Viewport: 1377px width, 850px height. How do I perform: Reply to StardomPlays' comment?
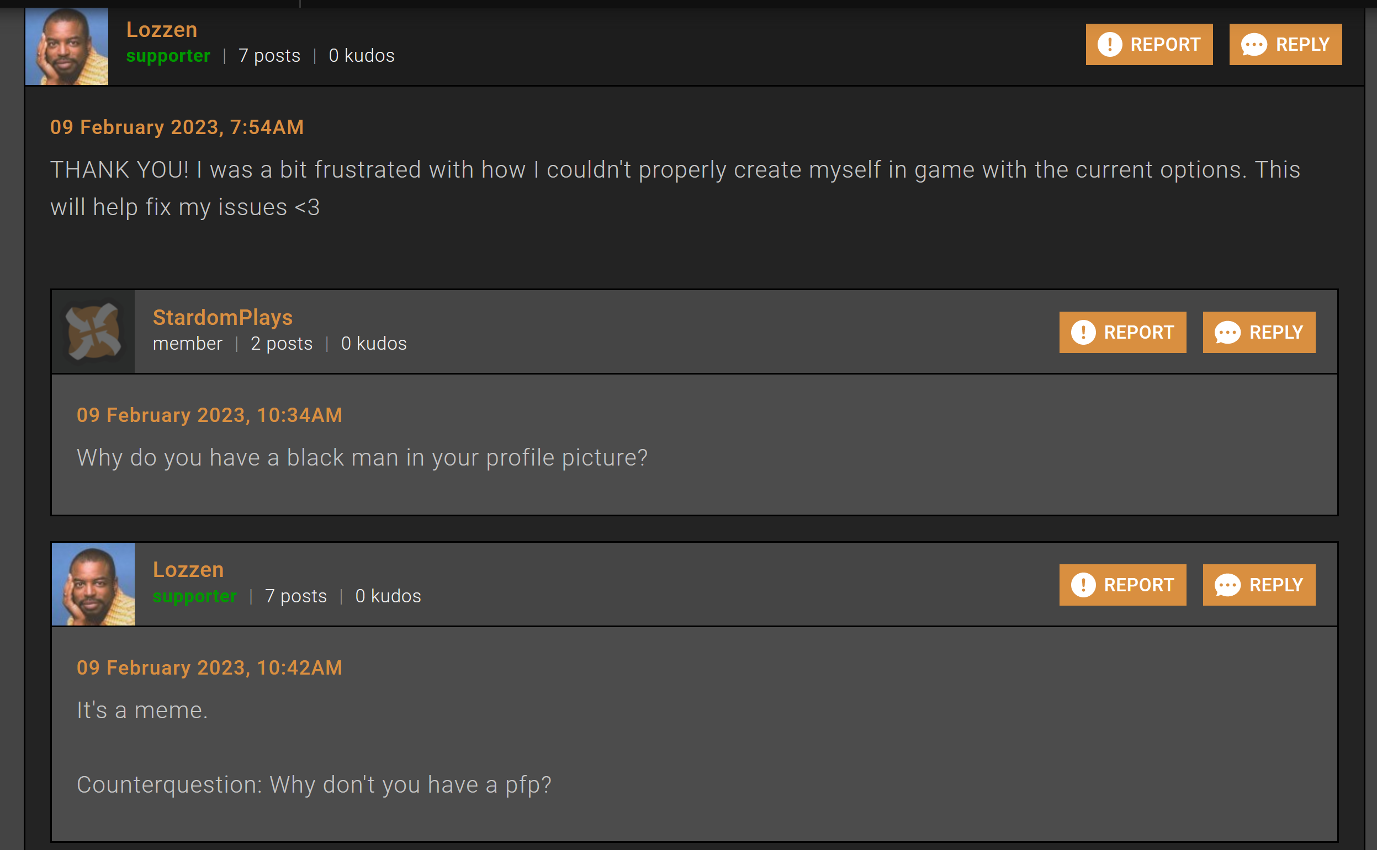pos(1259,332)
